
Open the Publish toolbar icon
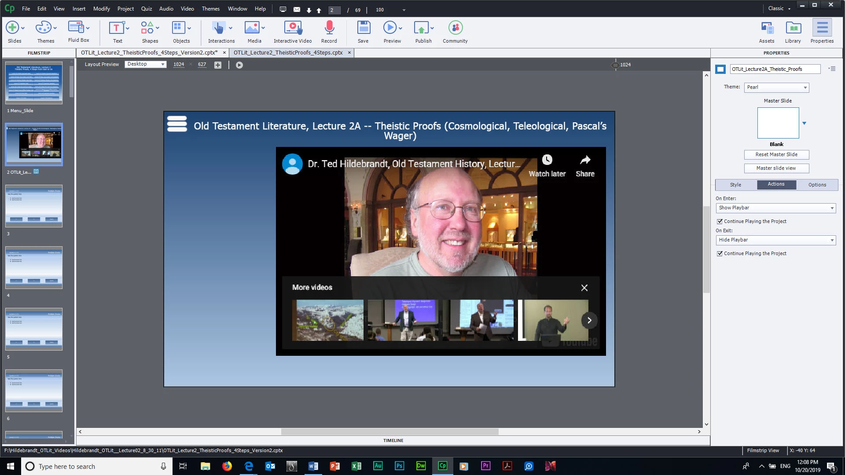[x=421, y=29]
